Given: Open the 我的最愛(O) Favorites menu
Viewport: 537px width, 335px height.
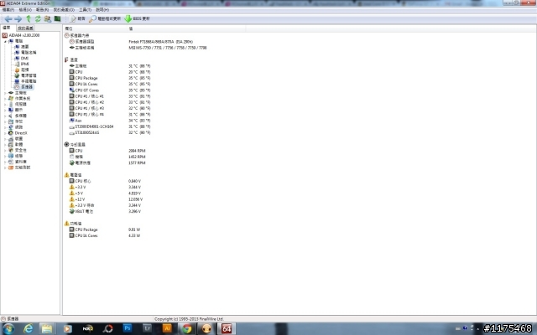Looking at the screenshot, I should 64,10.
